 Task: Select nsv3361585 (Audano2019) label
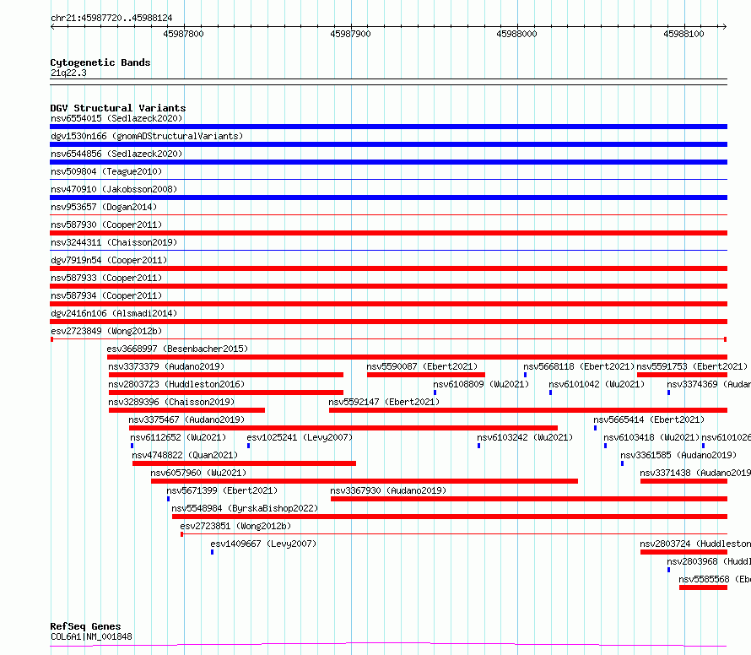[x=678, y=455]
